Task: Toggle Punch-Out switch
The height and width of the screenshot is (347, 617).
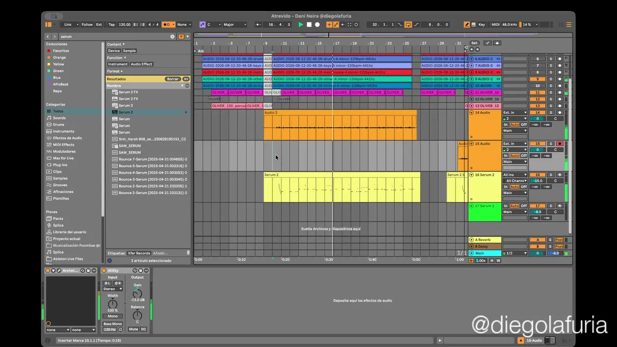Action: [x=416, y=25]
